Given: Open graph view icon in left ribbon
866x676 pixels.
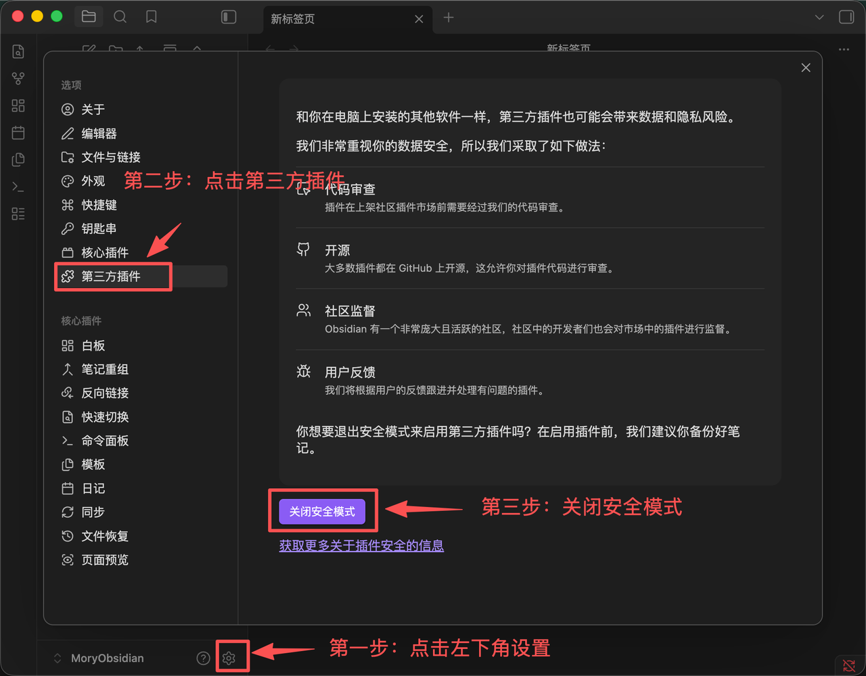Looking at the screenshot, I should tap(18, 78).
